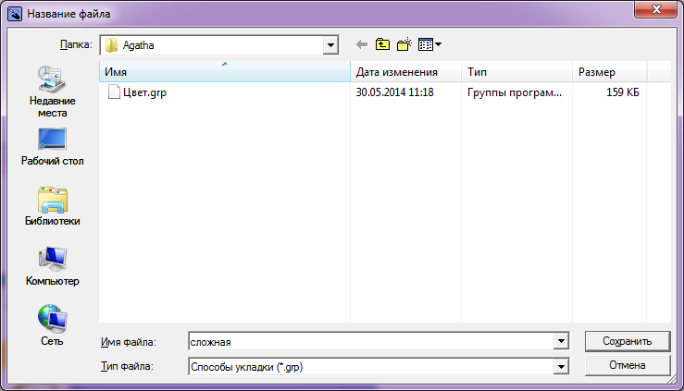Image resolution: width=684 pixels, height=391 pixels.
Task: Click the Agatha folder name in the combo
Action: 138,45
